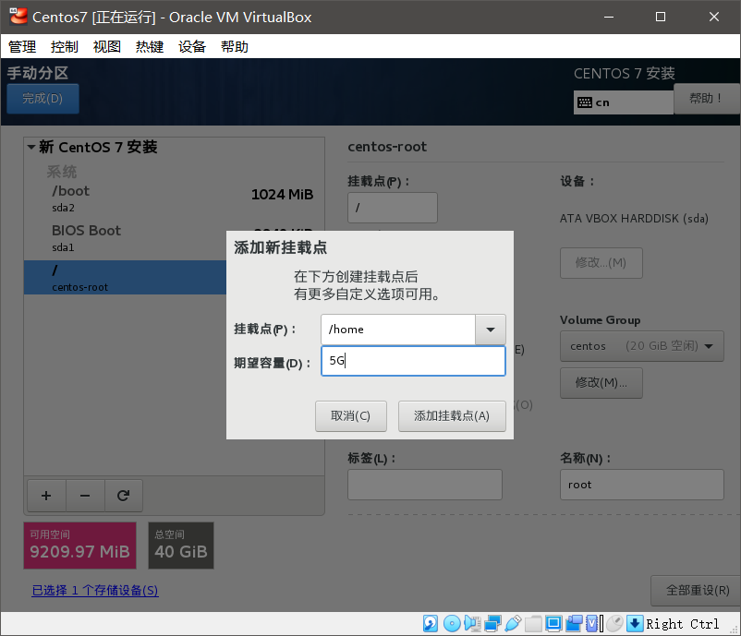This screenshot has width=741, height=636.
Task: Click the reload partitions icon
Action: 124,496
